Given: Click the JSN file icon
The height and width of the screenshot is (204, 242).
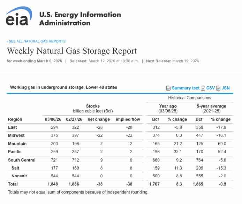Looking at the screenshot, I should click(219, 88).
